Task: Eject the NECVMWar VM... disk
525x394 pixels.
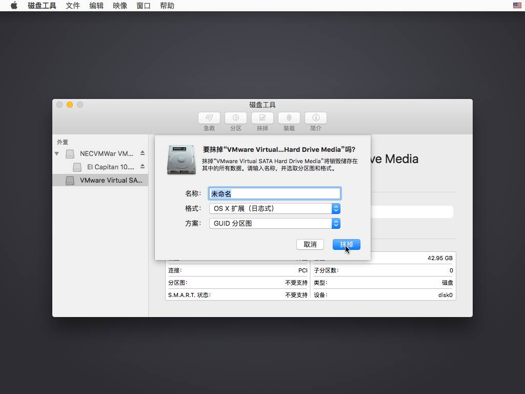Action: (x=143, y=153)
